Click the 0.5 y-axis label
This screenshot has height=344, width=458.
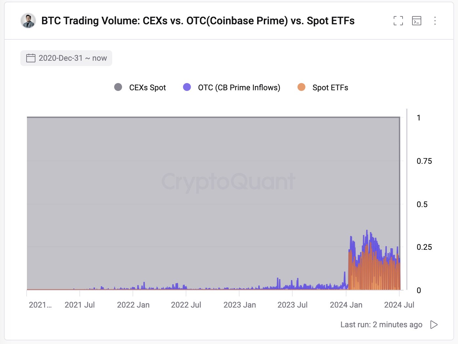422,204
